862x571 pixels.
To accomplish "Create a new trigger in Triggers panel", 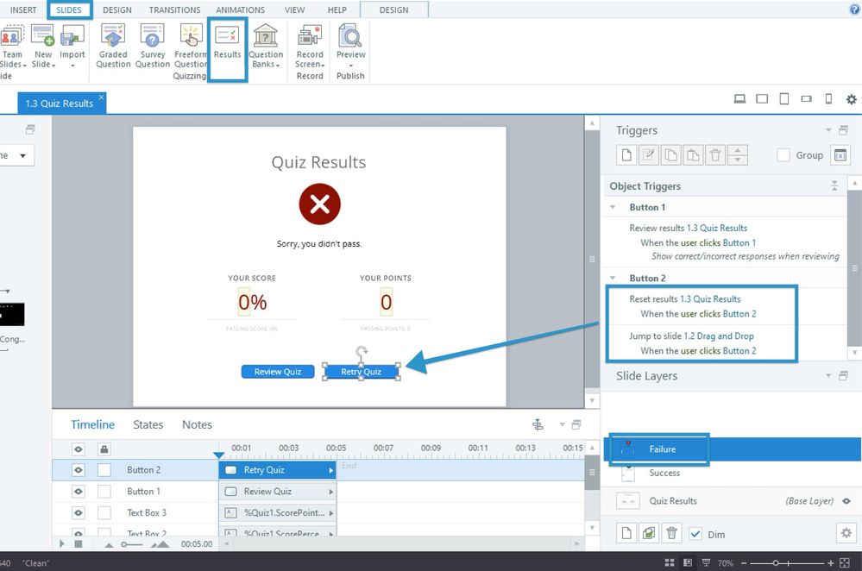I will [x=626, y=155].
